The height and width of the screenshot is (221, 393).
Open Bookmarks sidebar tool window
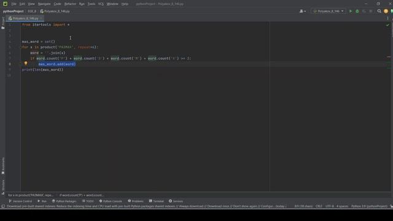[3, 166]
